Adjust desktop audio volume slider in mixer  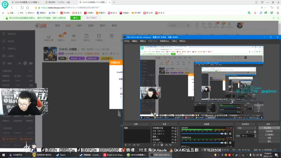tap(202, 134)
